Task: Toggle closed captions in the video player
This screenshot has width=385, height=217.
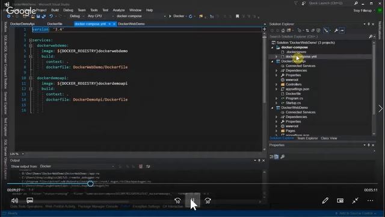Action: [29, 201]
